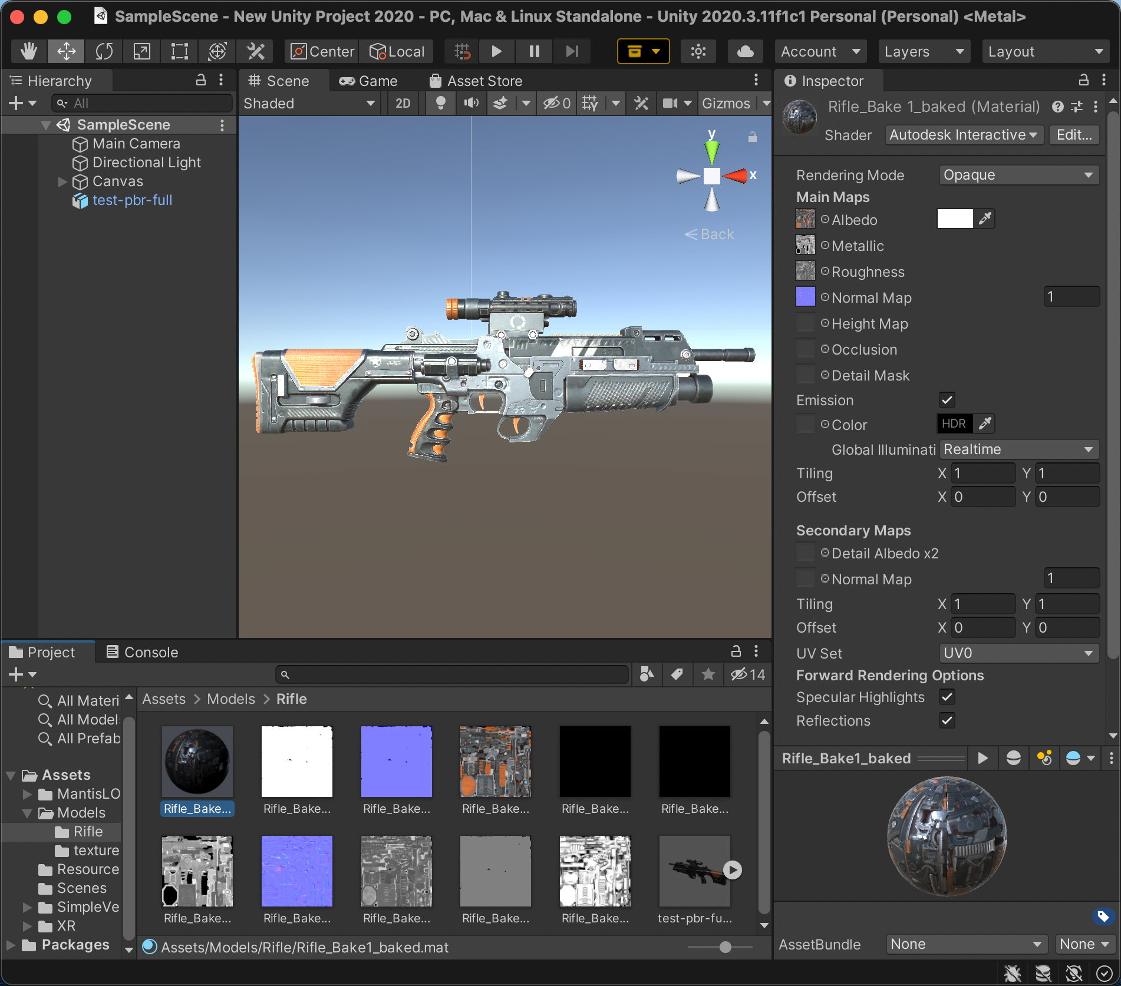This screenshot has width=1121, height=986.
Task: Toggle scene audio speaker icon
Action: pos(471,104)
